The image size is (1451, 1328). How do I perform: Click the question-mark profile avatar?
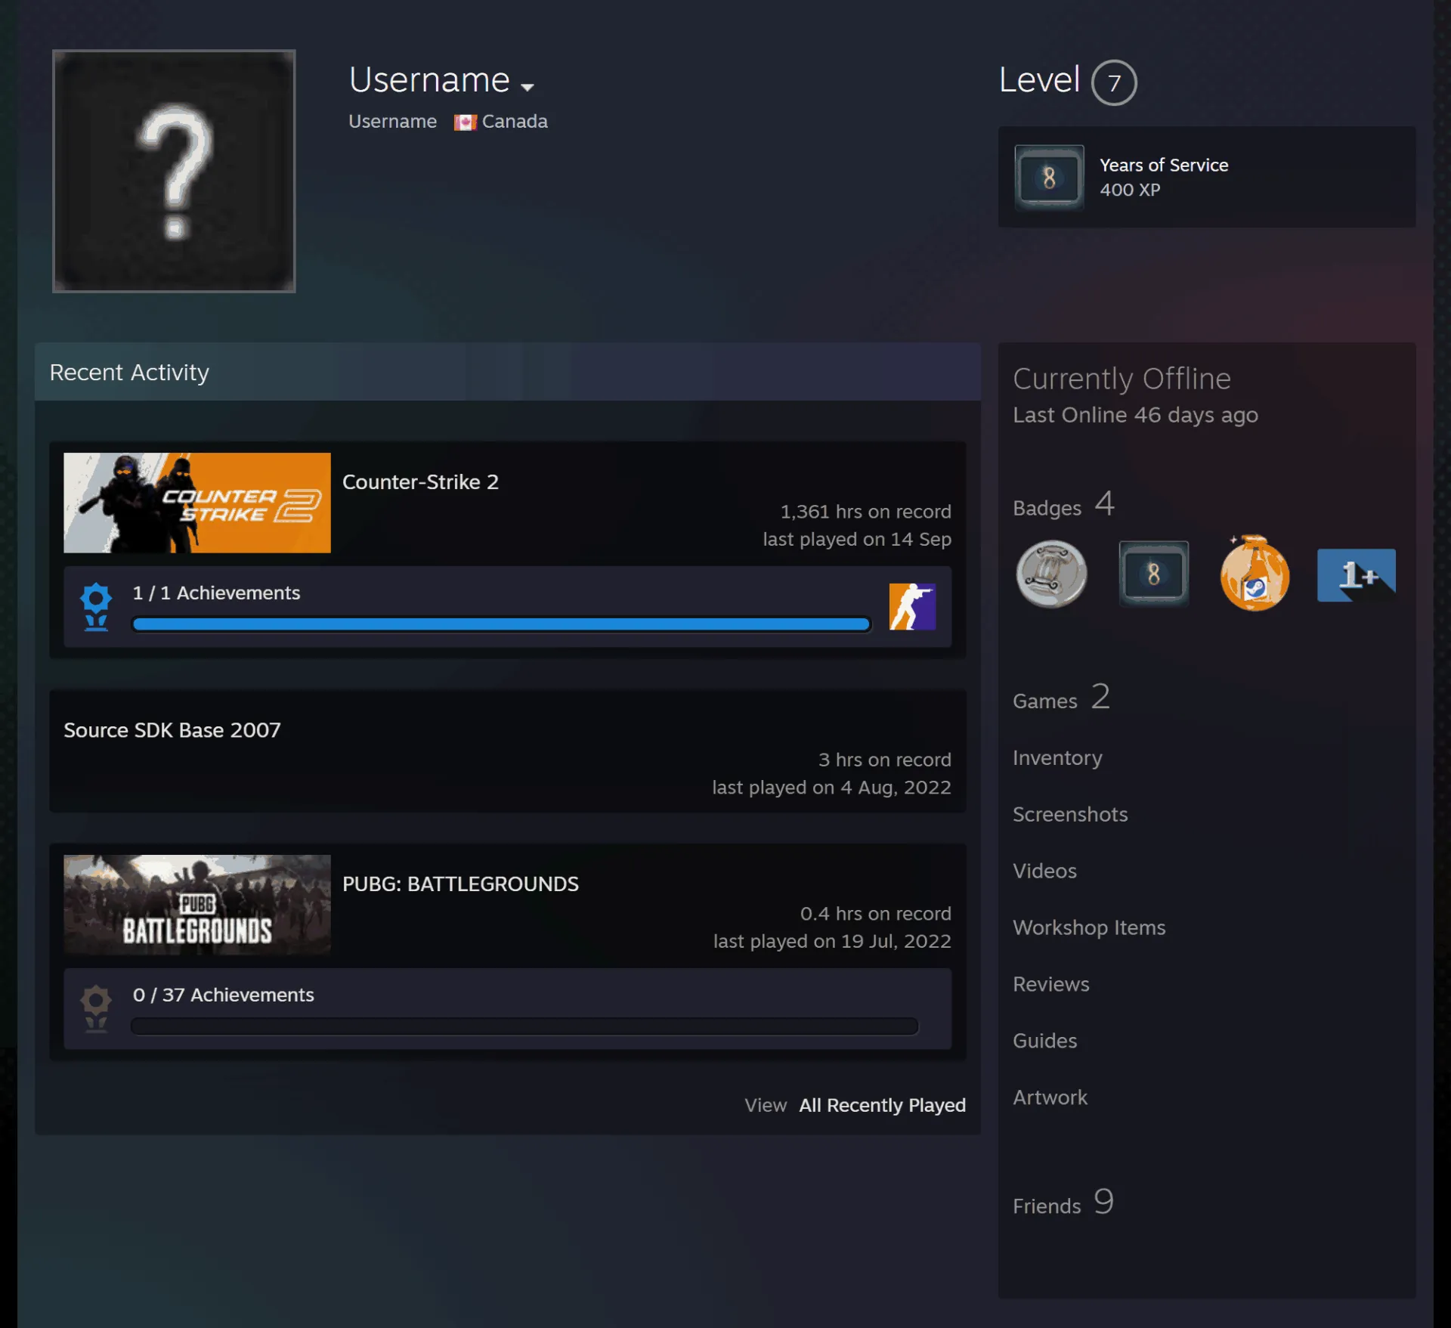(174, 171)
